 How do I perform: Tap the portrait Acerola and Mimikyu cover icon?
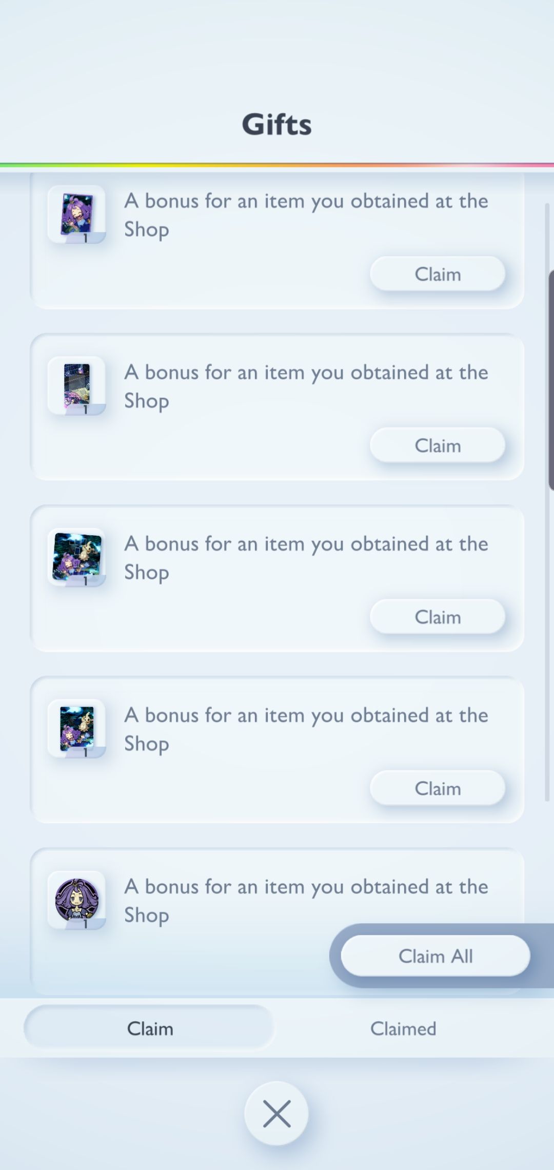click(x=77, y=728)
